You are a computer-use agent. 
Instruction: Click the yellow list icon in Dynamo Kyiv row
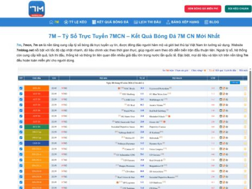245,143
